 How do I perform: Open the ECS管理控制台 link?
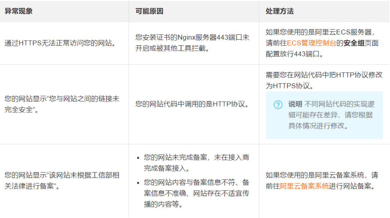(311, 43)
